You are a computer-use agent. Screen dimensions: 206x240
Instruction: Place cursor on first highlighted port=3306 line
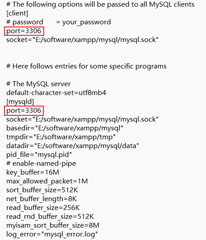coord(24,31)
